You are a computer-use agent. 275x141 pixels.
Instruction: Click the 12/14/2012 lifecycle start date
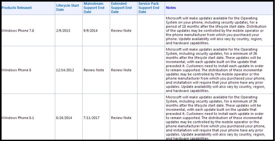65,70
